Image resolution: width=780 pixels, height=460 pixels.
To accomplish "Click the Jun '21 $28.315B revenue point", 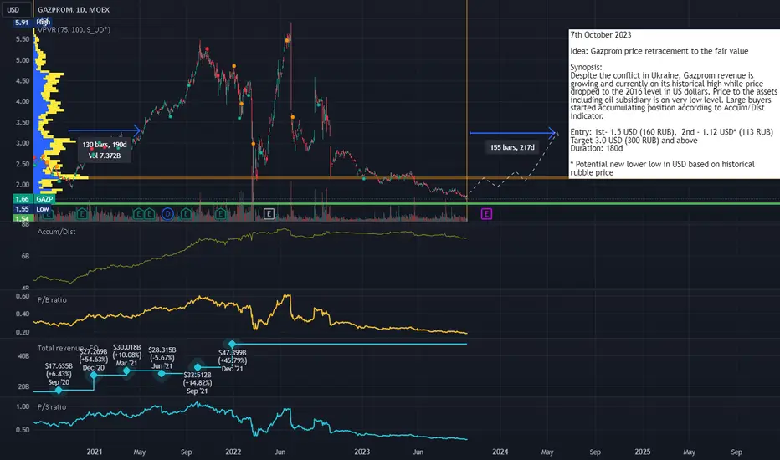I will pyautogui.click(x=162, y=373).
